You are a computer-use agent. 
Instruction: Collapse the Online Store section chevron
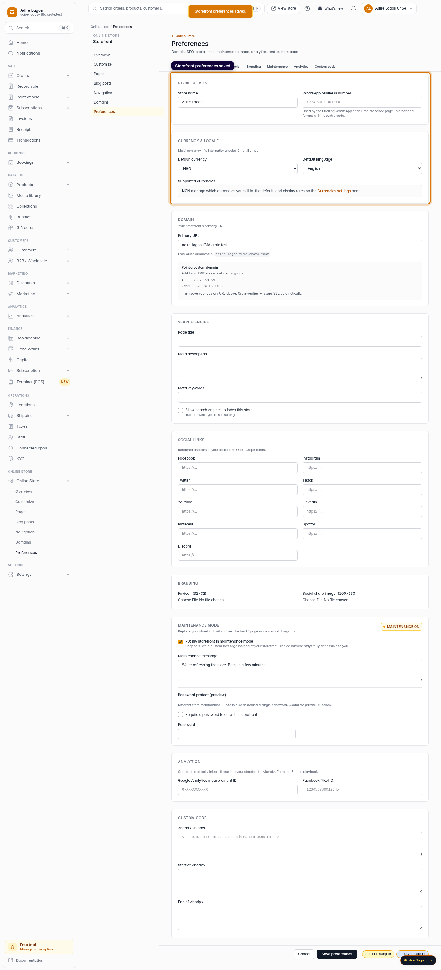[x=68, y=481]
